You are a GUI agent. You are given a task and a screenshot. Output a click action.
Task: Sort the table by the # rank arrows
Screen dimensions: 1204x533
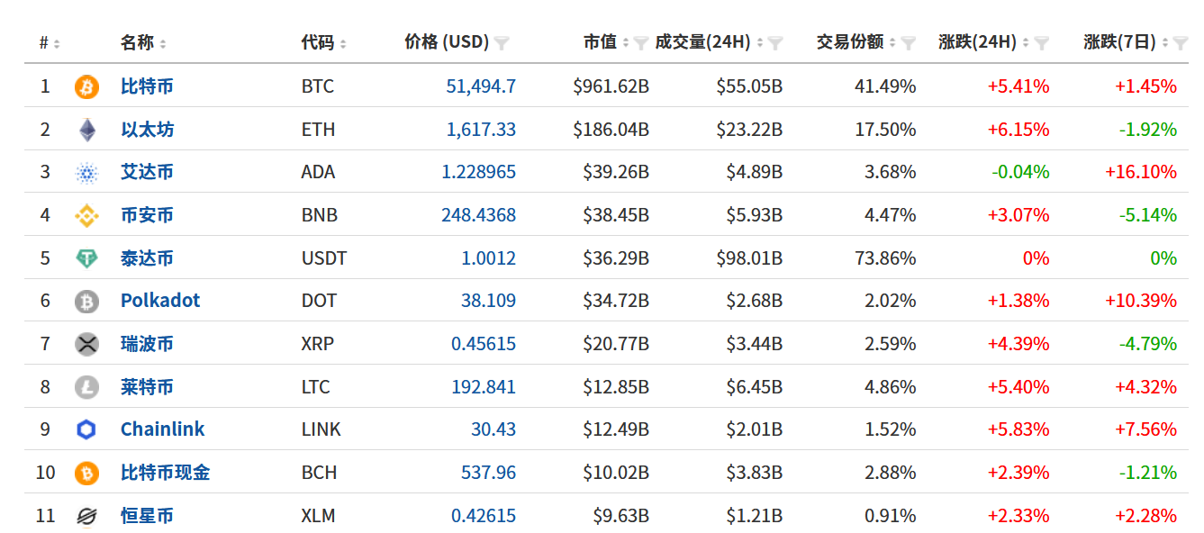click(57, 43)
